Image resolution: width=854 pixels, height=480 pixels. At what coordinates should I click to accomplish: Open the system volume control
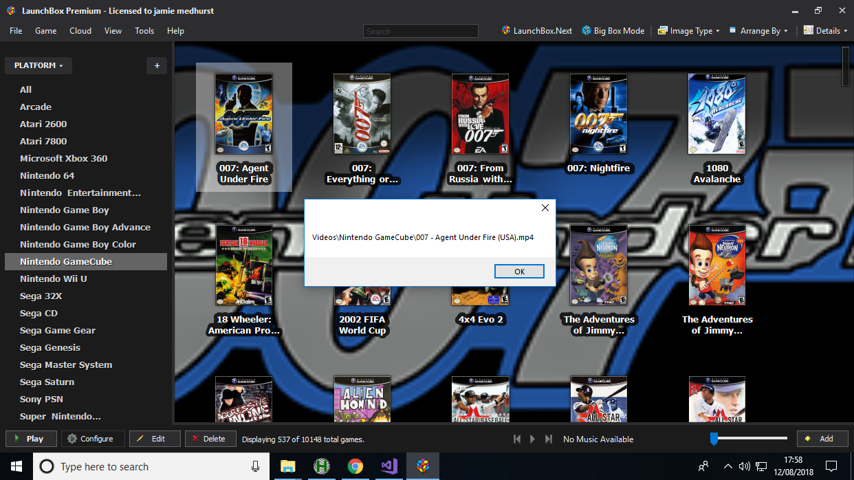click(x=744, y=466)
